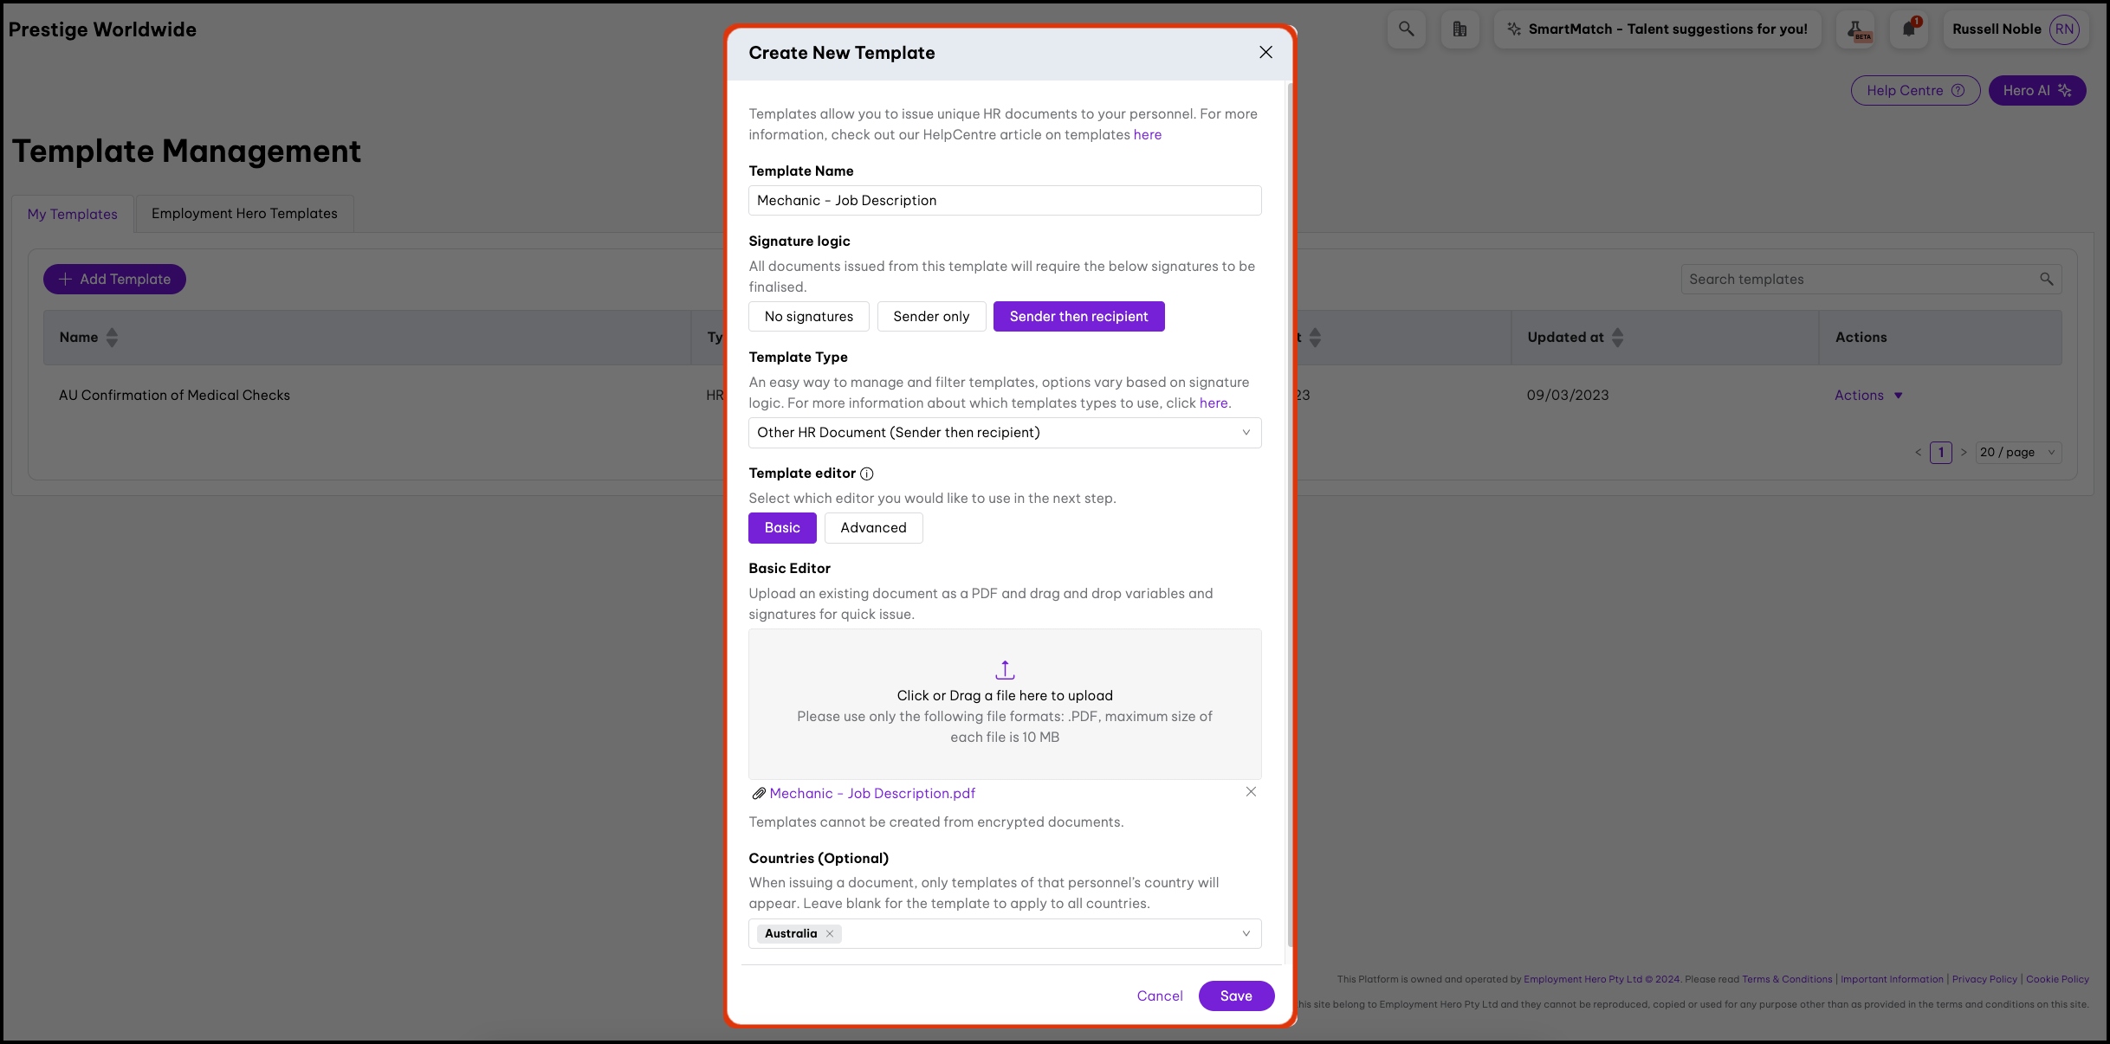The width and height of the screenshot is (2110, 1044).
Task: Click the search magnifier icon in top bar
Action: coord(1406,29)
